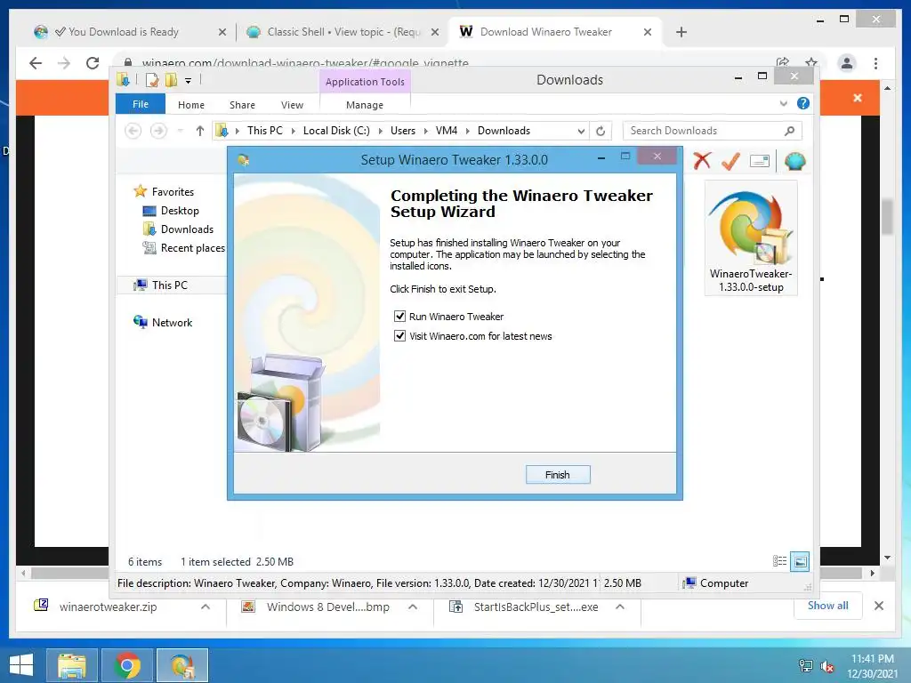Switch to Classic Shell View topic tab
Viewport: 911px width, 683px height.
pos(343,32)
